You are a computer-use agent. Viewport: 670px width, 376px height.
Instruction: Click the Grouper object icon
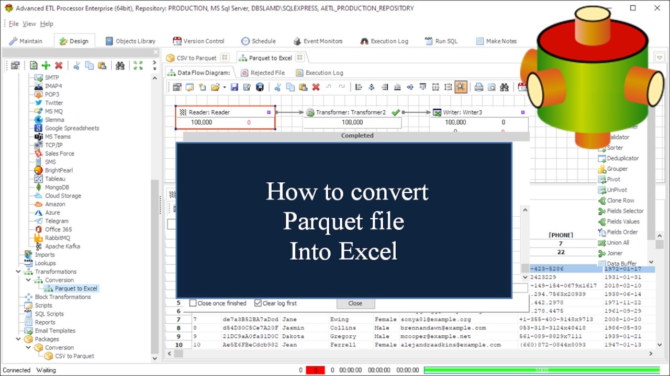pyautogui.click(x=602, y=169)
